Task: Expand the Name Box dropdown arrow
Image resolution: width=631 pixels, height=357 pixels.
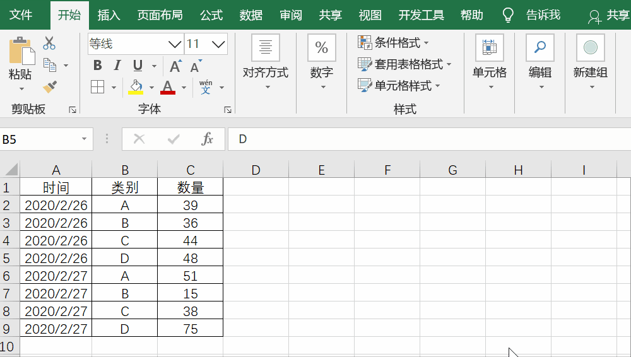Action: tap(84, 139)
